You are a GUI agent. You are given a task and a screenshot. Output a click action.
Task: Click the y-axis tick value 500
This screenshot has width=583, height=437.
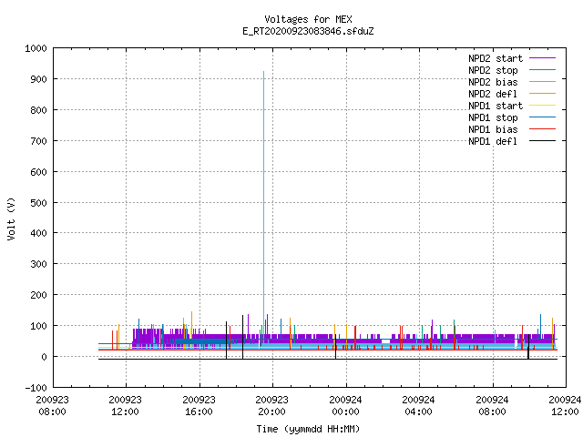point(38,203)
